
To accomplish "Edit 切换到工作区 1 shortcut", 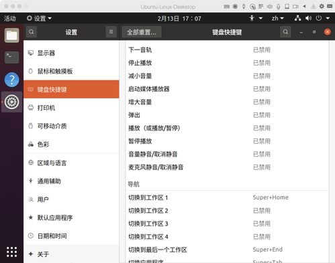I will tap(227, 197).
